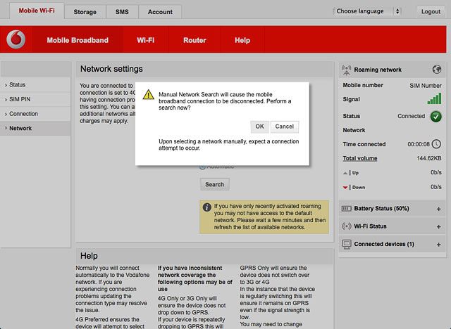Click the Vodafone logo icon
The image size is (451, 329).
pyautogui.click(x=16, y=39)
